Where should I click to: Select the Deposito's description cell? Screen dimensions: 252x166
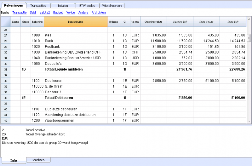pyautogui.click(x=76, y=64)
